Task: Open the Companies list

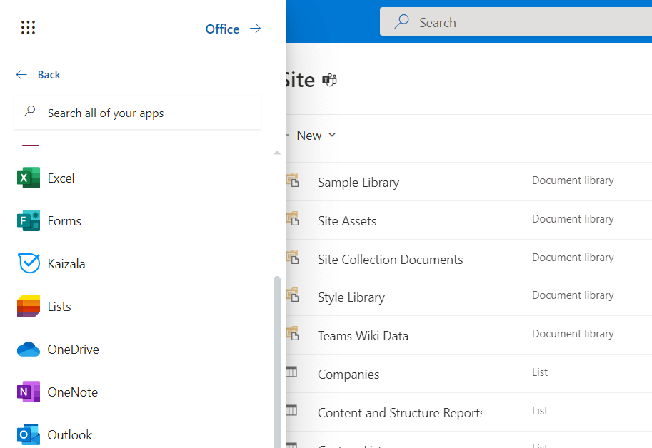Action: click(348, 375)
